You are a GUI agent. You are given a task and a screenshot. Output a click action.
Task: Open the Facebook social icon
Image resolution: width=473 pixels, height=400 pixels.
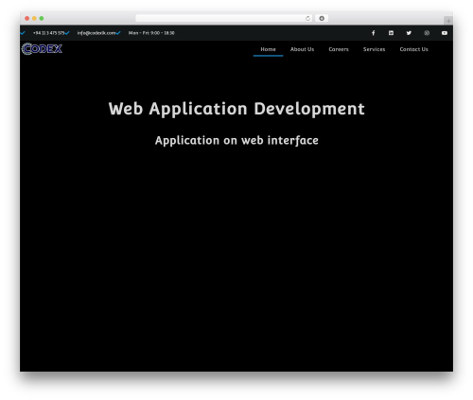coord(373,33)
